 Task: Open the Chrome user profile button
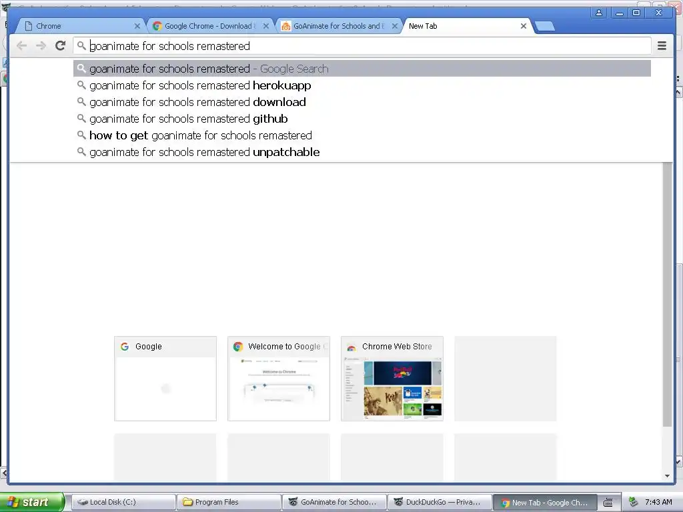coord(599,13)
